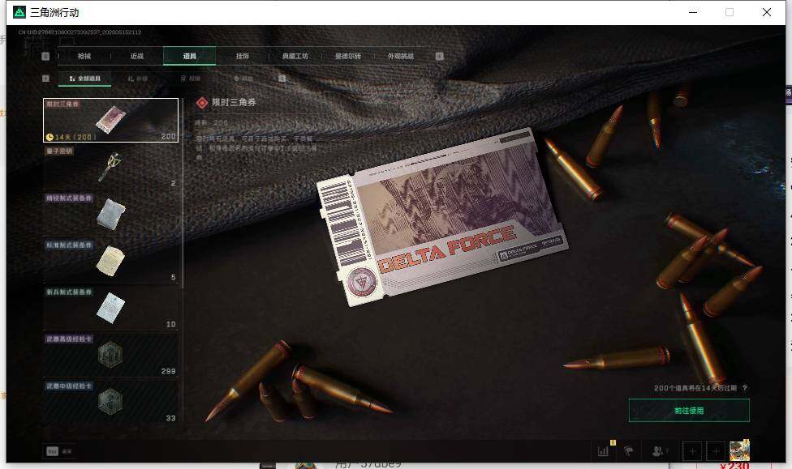Click the 前往使用 button

pos(689,411)
